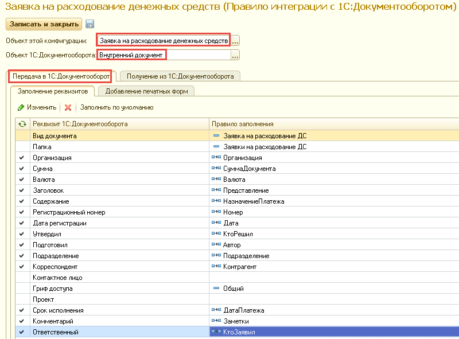Click the Внутренний документ input field
The image size is (459, 339).
pyautogui.click(x=164, y=55)
